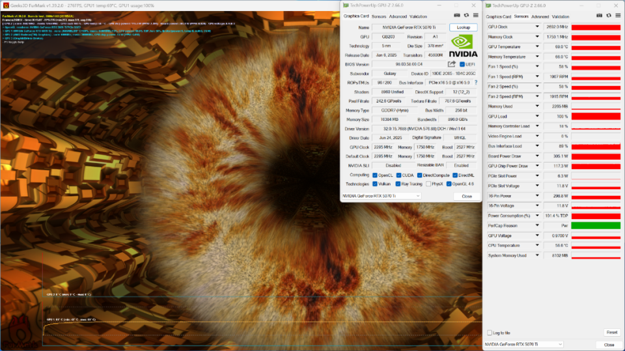Viewport: 625px width, 351px height.
Task: Click camera icon in GPU-Z Sensors window
Action: click(599, 16)
